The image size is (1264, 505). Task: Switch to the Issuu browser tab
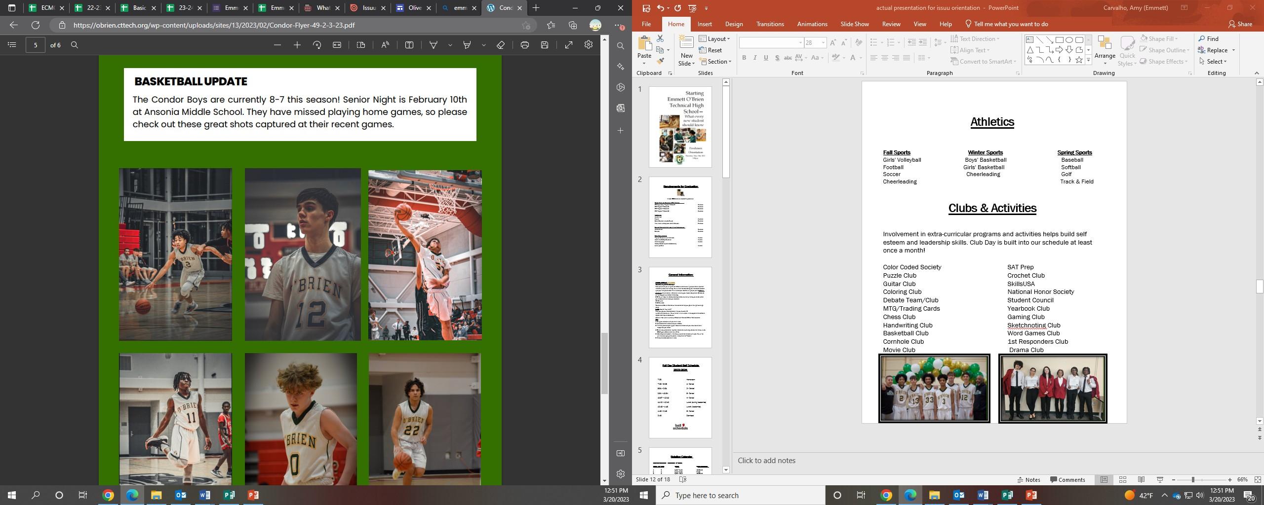[367, 8]
